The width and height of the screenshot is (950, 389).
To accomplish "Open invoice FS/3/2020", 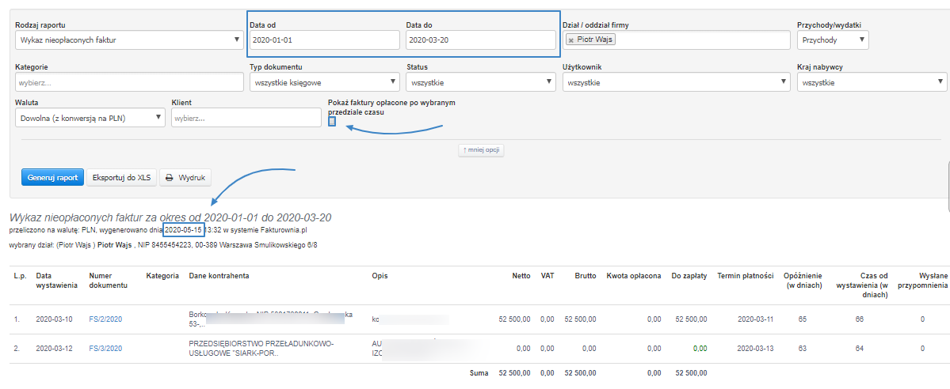I will coord(105,348).
